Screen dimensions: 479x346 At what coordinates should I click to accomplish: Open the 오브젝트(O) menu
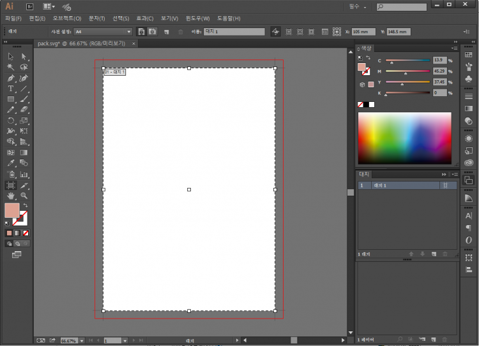click(67, 18)
